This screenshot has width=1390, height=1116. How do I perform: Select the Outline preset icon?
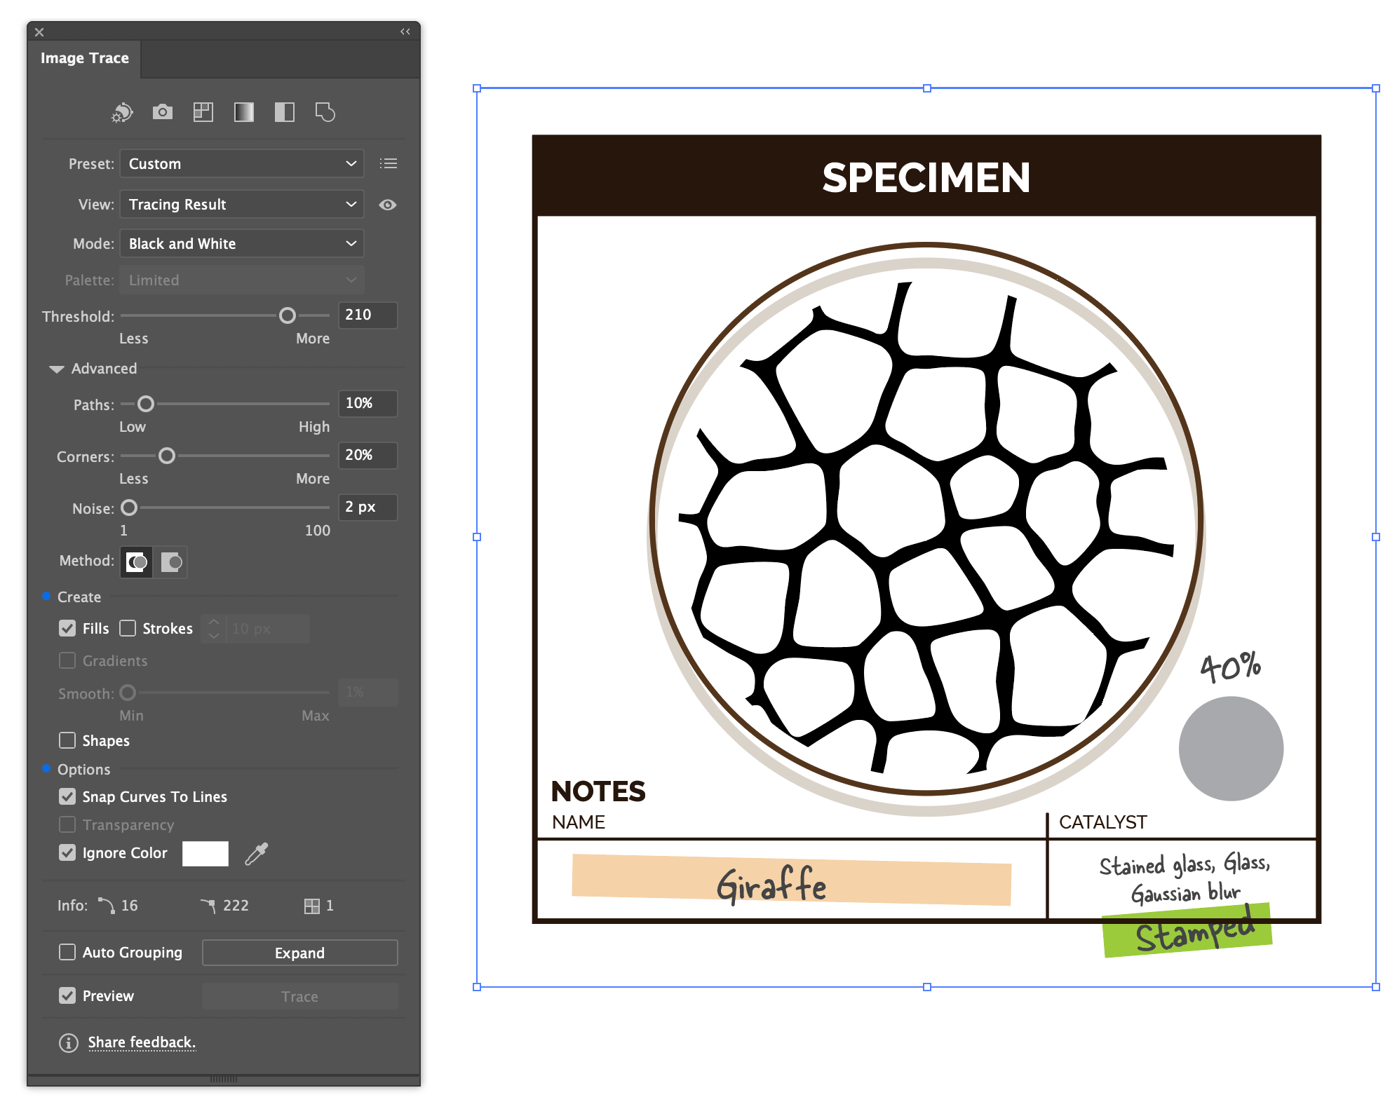(325, 112)
